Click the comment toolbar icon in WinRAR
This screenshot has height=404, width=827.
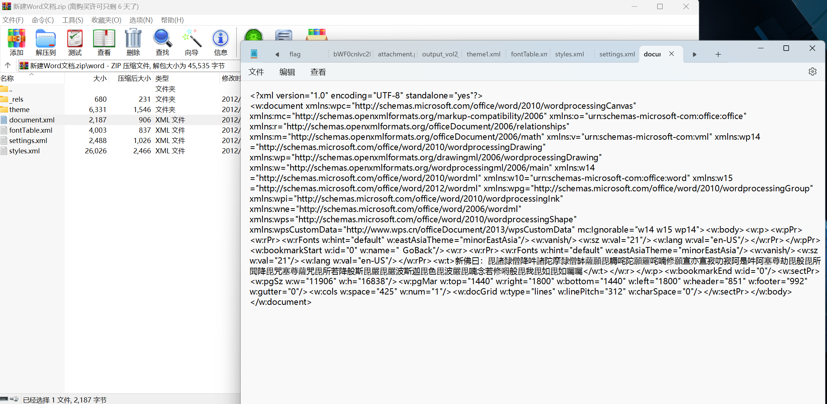[x=284, y=35]
